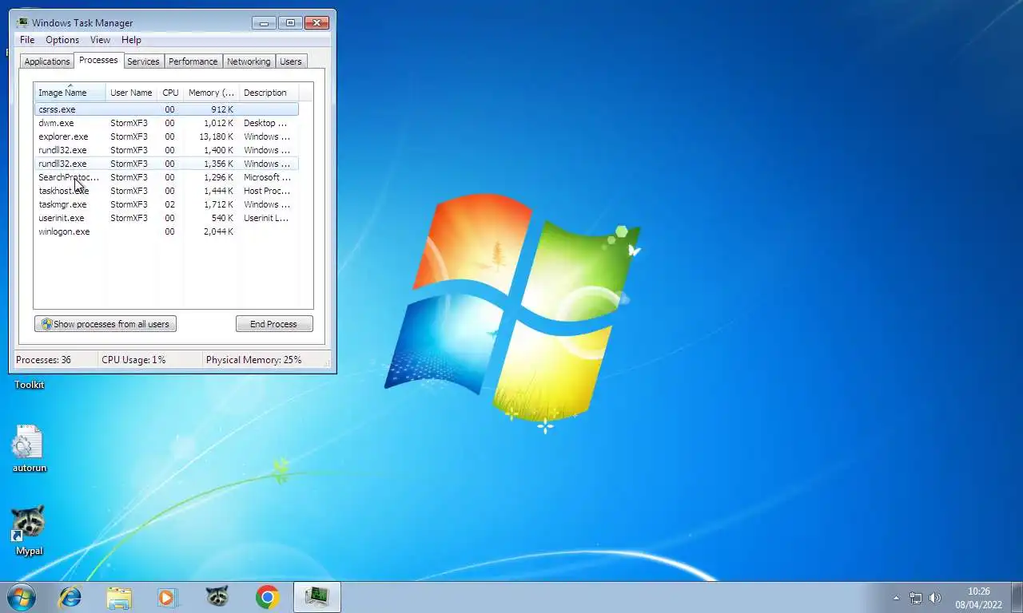Click the Task Manager title bar icon

click(22, 23)
